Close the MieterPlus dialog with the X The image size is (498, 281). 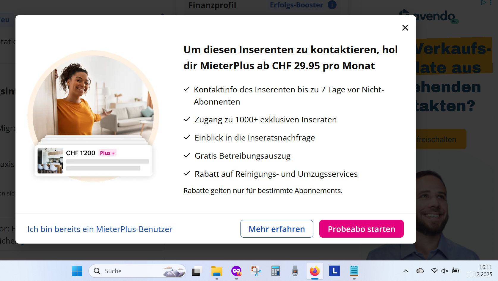405,28
